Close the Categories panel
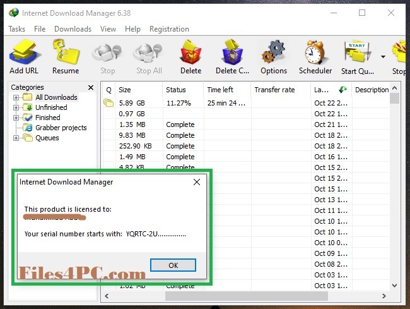 (x=91, y=87)
